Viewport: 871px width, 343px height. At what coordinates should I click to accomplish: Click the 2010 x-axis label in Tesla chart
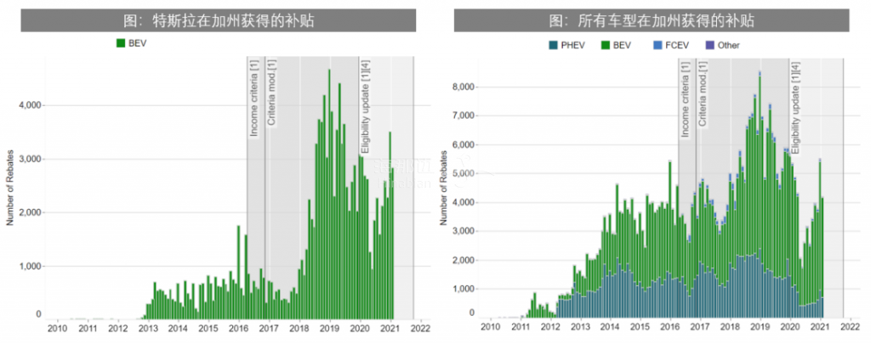(x=57, y=329)
